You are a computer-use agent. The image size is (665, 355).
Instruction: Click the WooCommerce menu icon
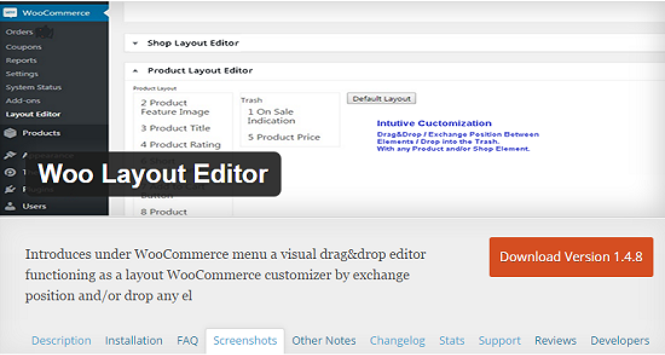click(10, 13)
